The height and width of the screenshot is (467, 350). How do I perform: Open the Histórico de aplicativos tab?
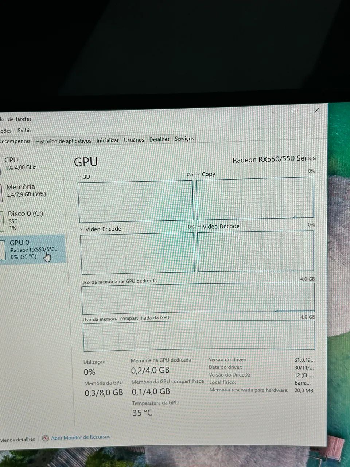click(x=63, y=141)
